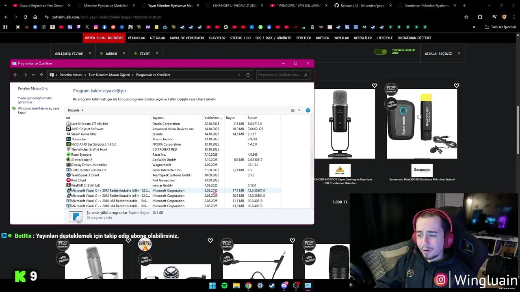Open the Gitarlar menu
This screenshot has height=292, width=520.
click(x=158, y=38)
